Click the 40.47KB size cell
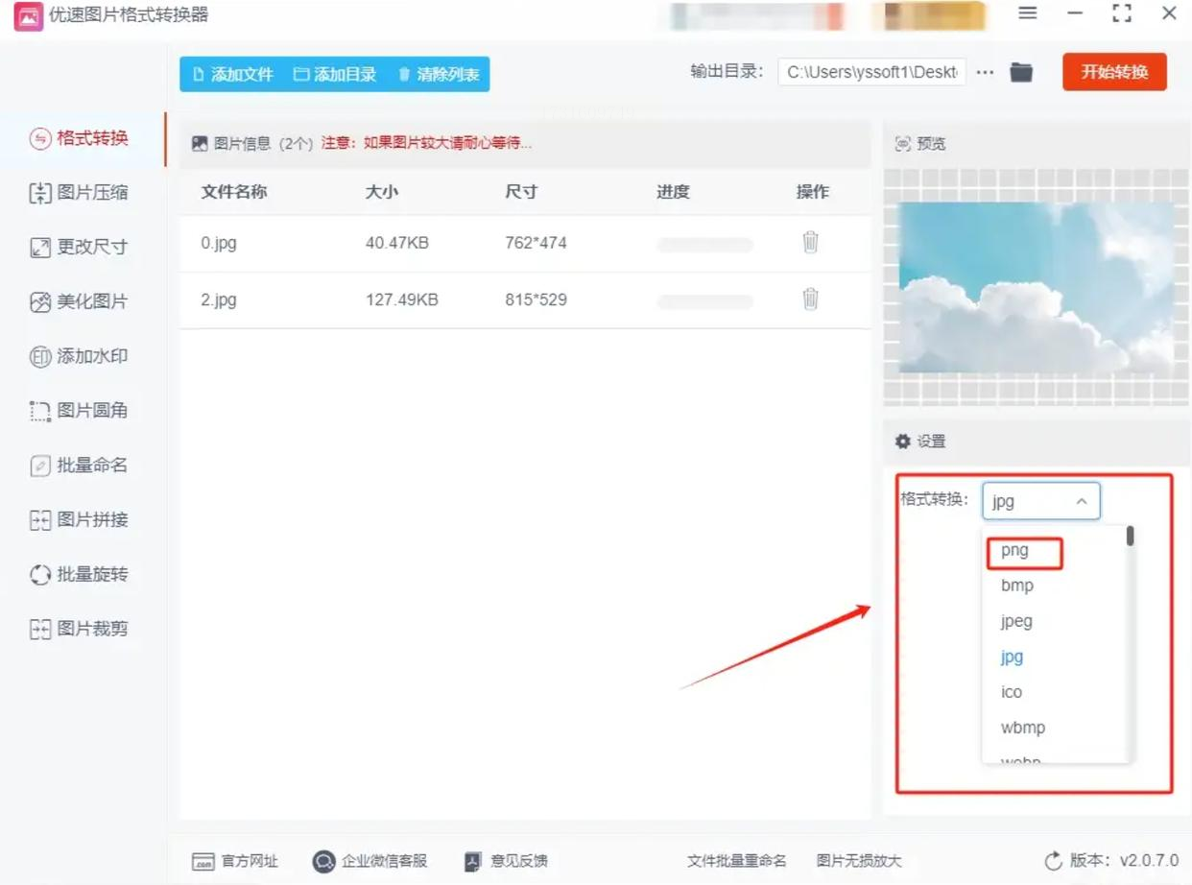Screen dimensions: 1192x885 (x=397, y=243)
